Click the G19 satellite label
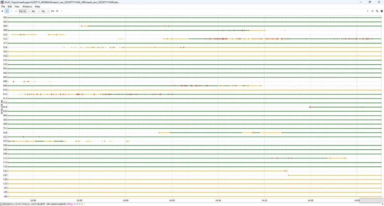This screenshot has height=206, width=384. [x=5, y=47]
